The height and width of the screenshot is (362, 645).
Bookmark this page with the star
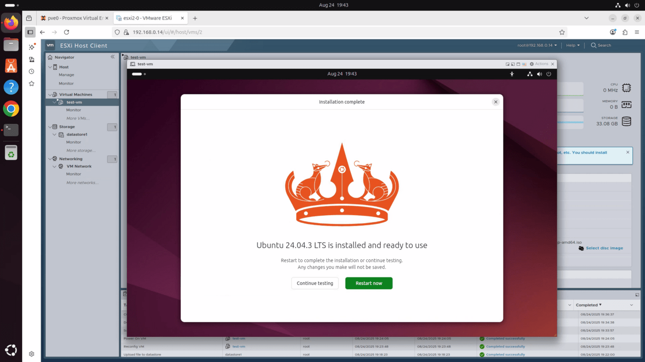click(x=562, y=32)
